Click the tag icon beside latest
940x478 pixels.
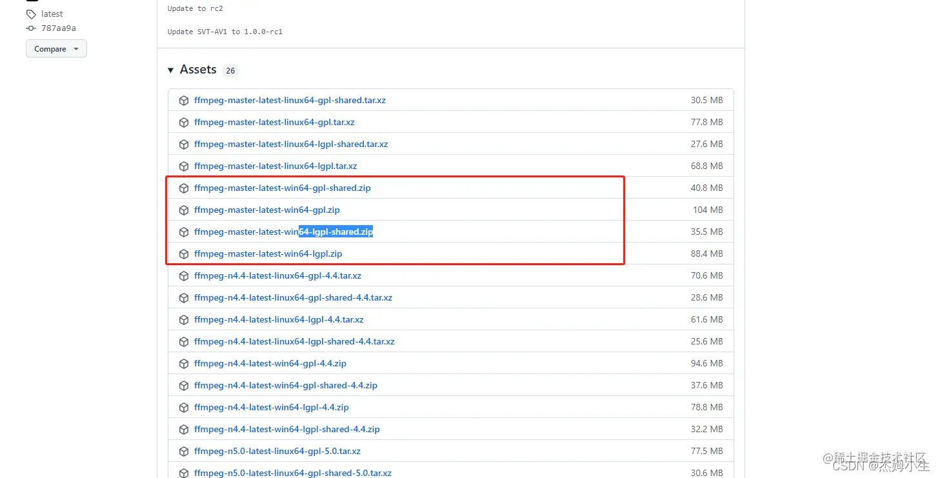tap(31, 14)
